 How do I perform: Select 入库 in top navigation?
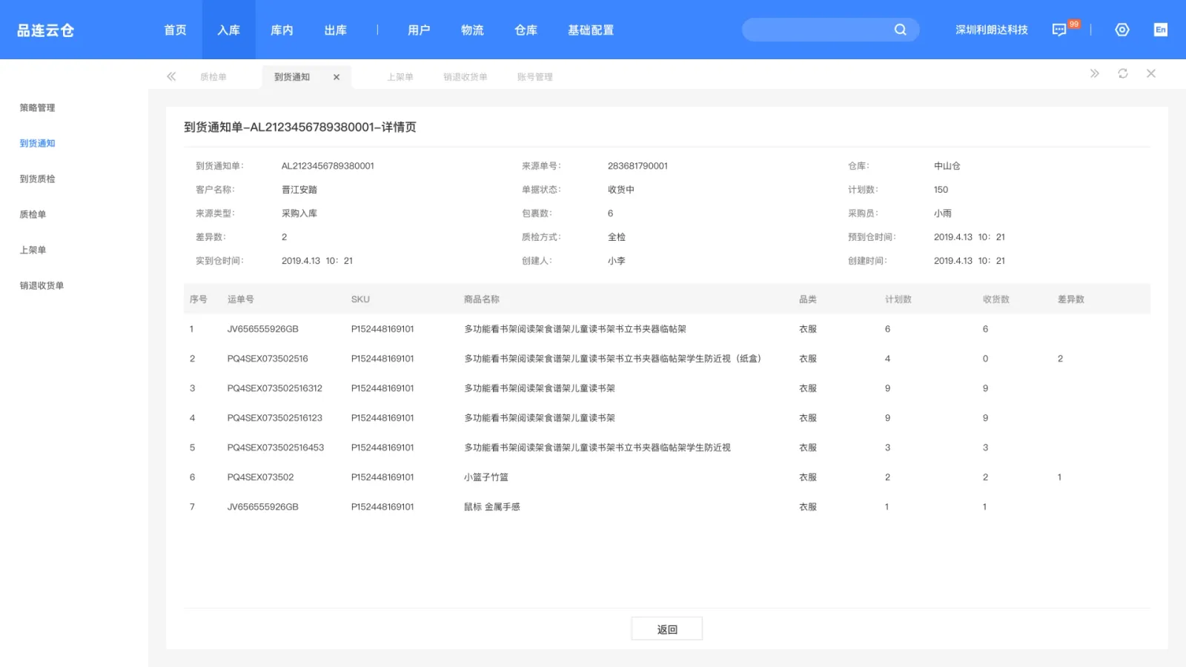pos(229,30)
